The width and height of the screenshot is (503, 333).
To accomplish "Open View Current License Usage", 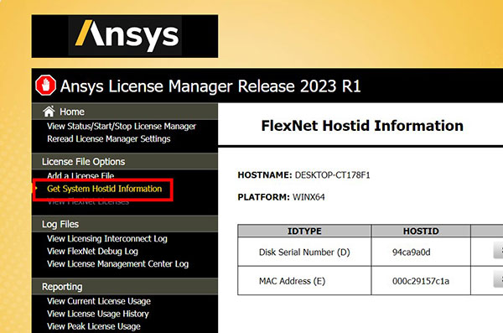I will [x=99, y=301].
